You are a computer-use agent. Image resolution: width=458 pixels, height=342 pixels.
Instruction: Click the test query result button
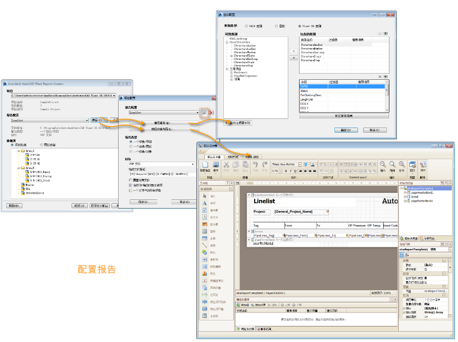tap(344, 116)
